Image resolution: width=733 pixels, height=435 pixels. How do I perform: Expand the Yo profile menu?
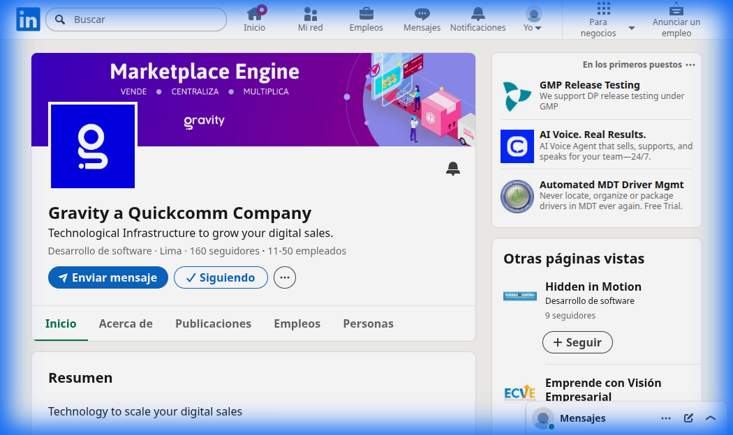tap(533, 19)
